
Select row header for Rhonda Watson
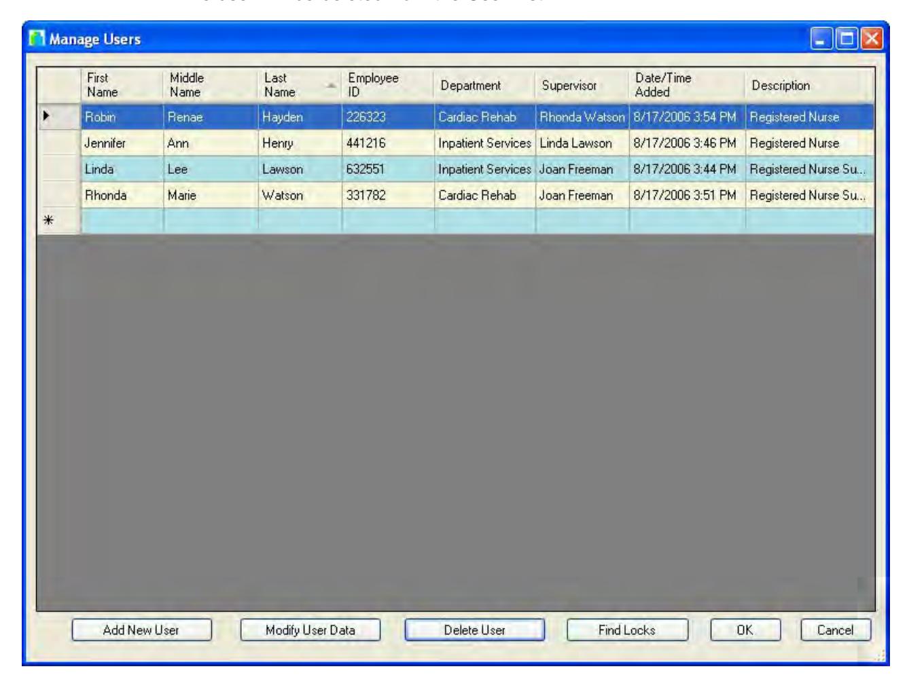point(59,196)
